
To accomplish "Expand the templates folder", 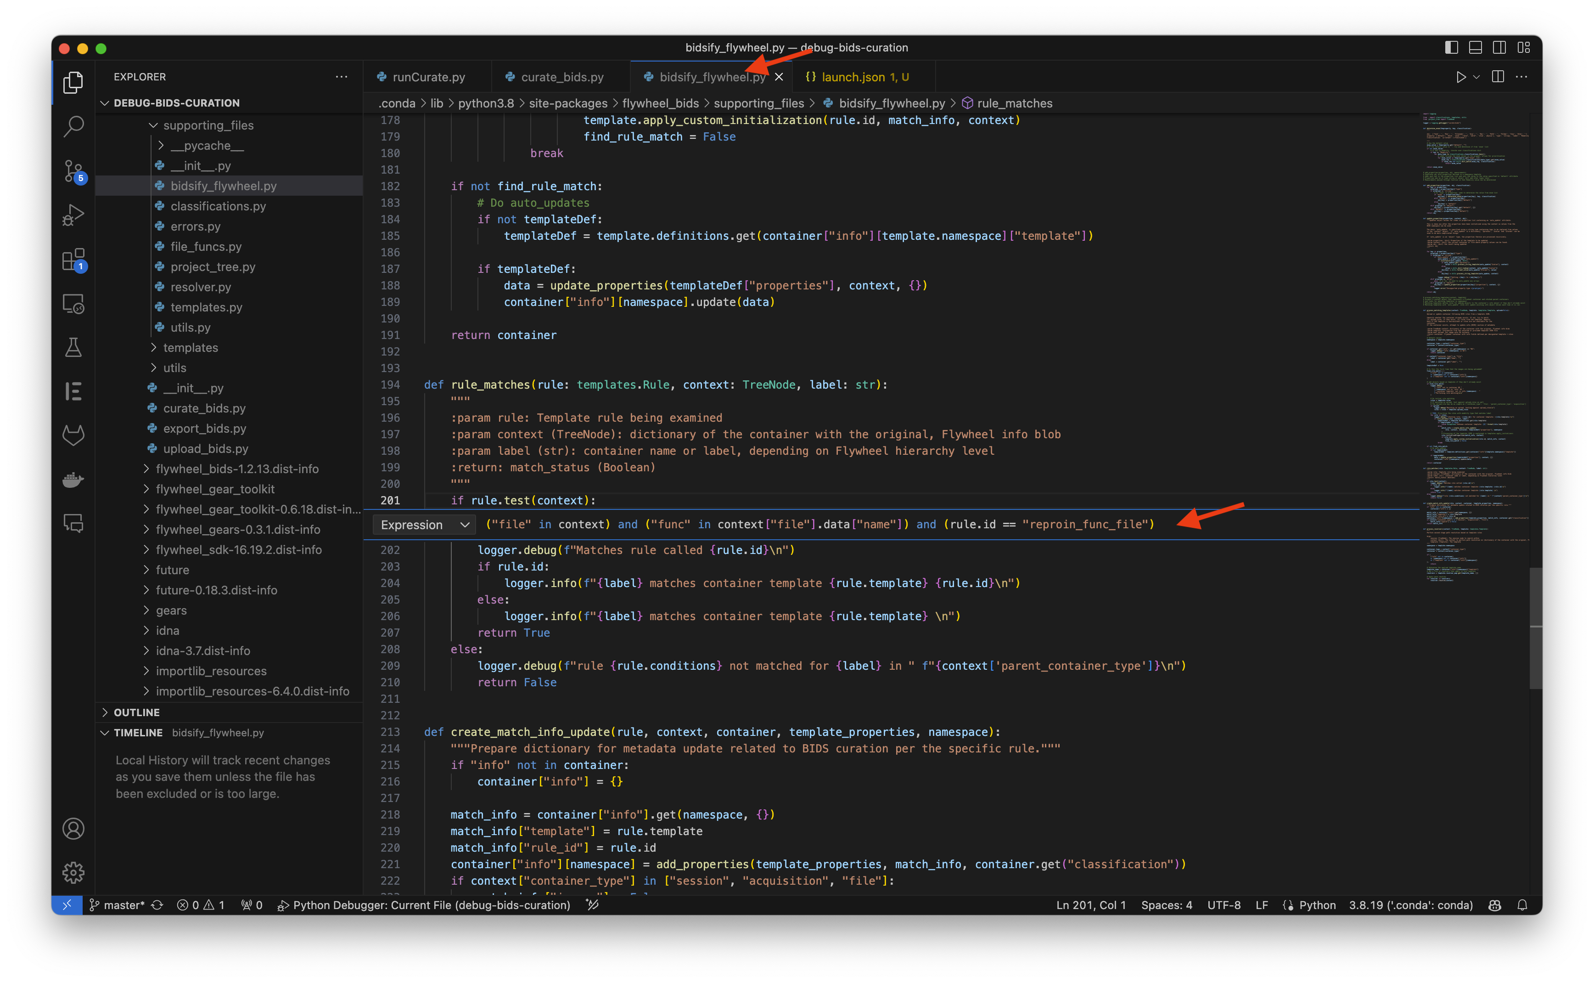I will [x=153, y=348].
